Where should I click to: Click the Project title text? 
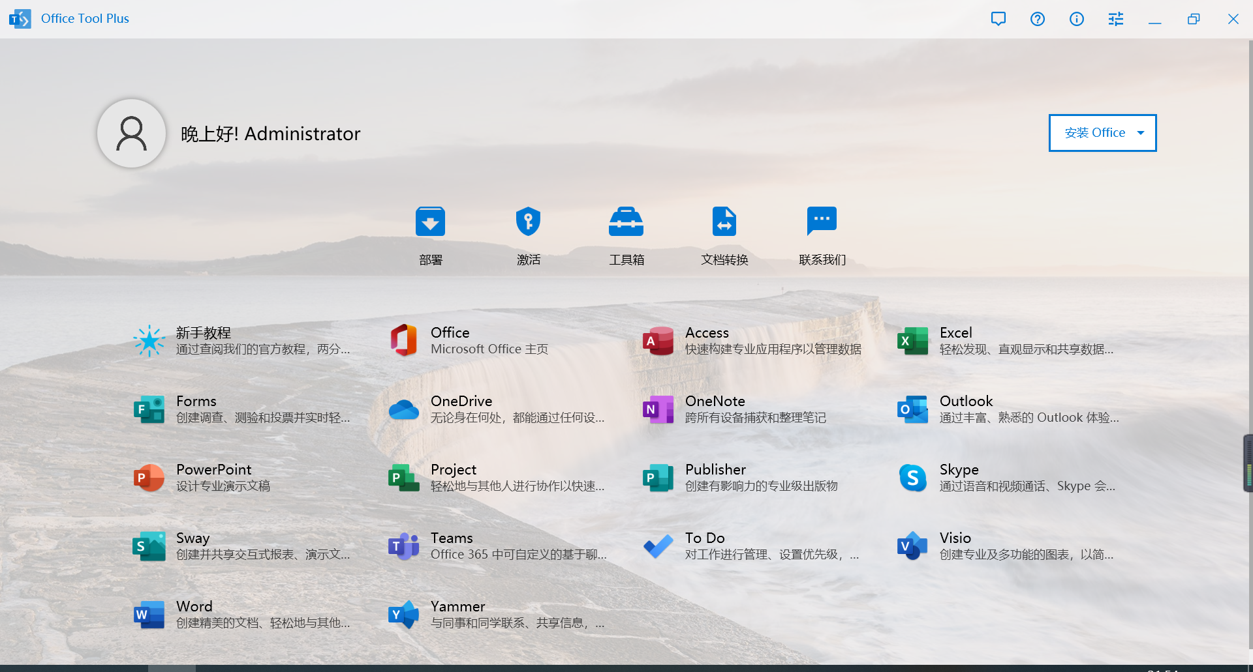pos(454,470)
